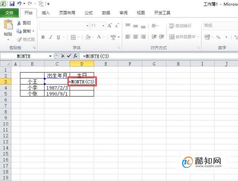Click the Increase Font Size icon
The height and width of the screenshot is (181, 238).
tap(110, 26)
